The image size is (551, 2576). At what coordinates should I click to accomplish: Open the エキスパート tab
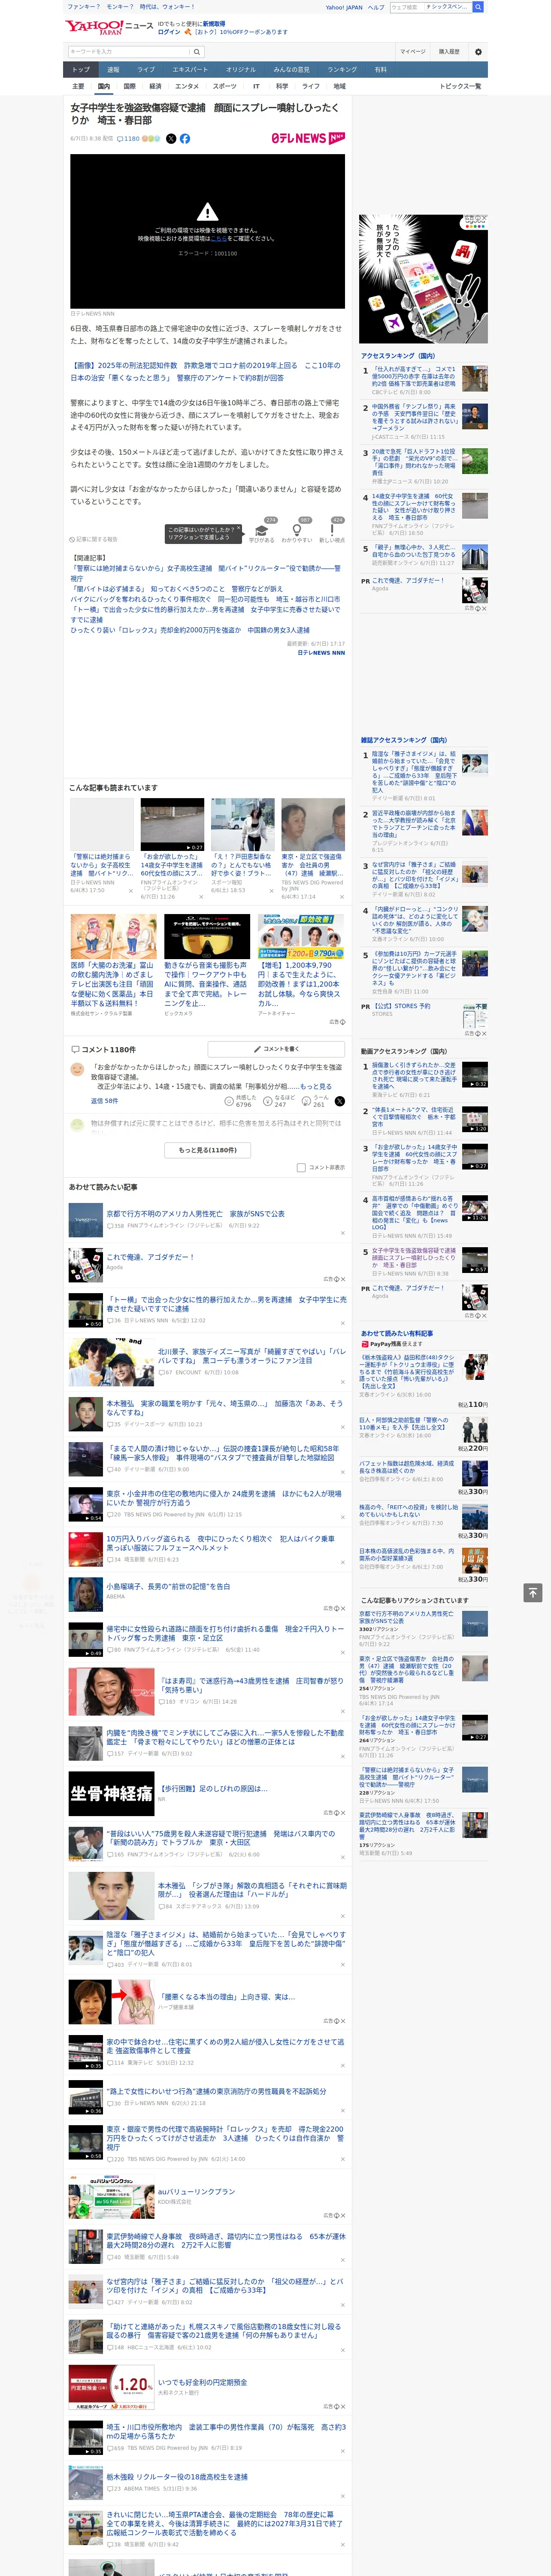point(190,70)
